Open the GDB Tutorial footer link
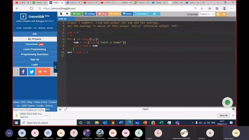The width and height of the screenshot is (249, 140). click(x=28, y=106)
